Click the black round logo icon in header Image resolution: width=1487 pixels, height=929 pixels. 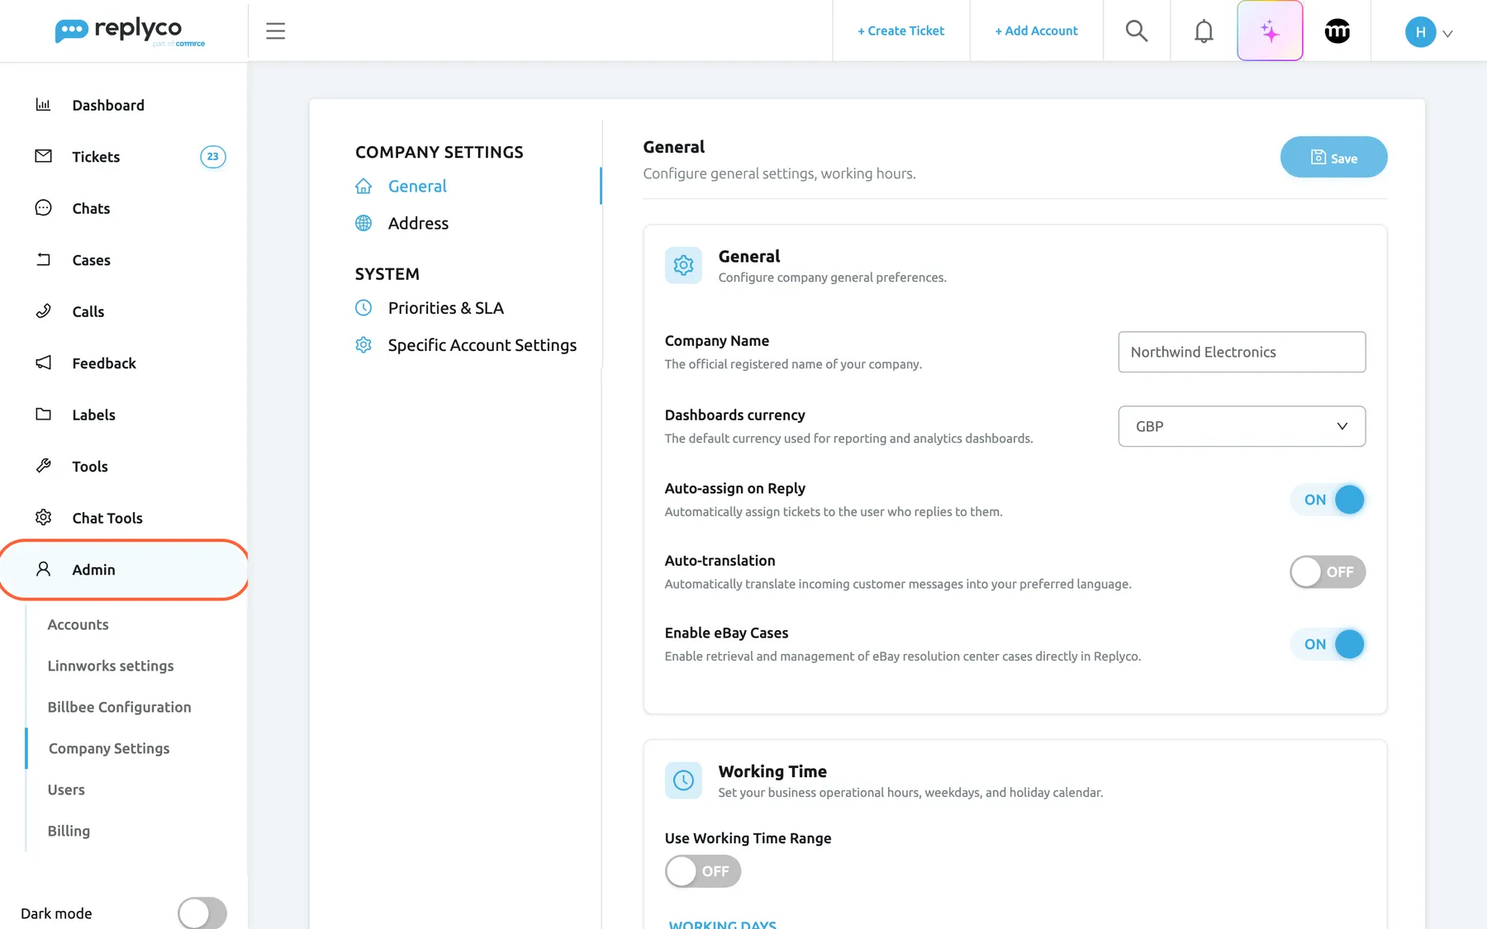pyautogui.click(x=1337, y=31)
